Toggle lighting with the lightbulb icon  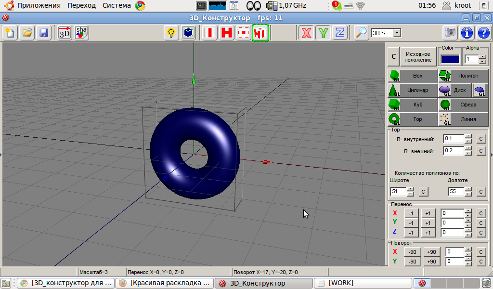click(x=170, y=33)
